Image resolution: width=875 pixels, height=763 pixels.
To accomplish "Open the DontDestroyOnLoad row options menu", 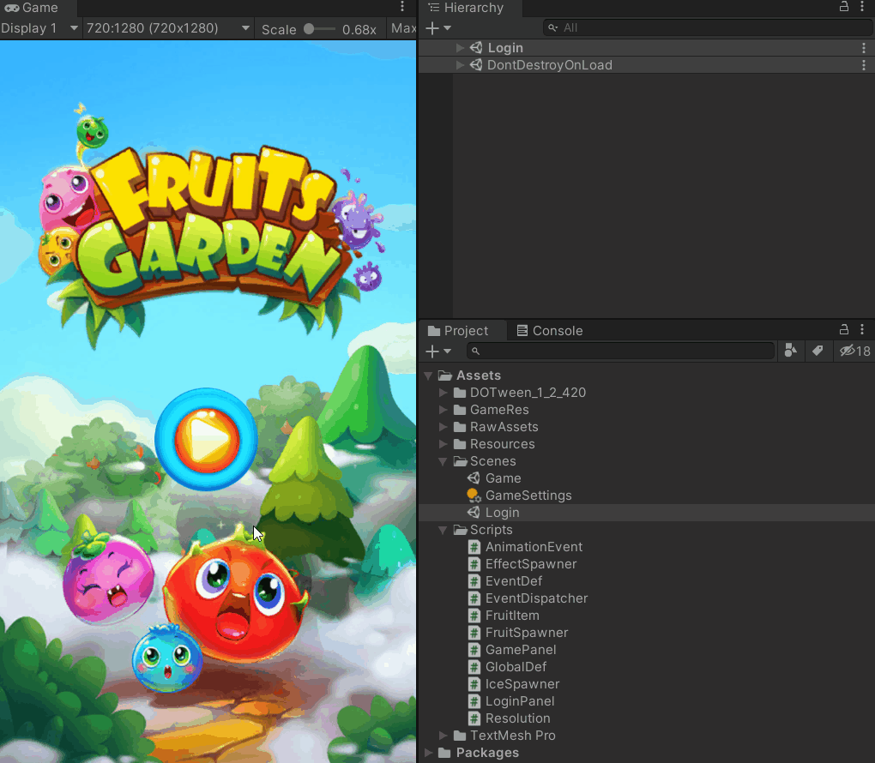I will coord(864,65).
